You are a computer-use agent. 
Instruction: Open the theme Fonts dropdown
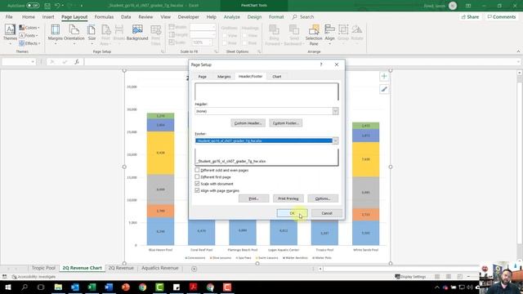[29, 35]
